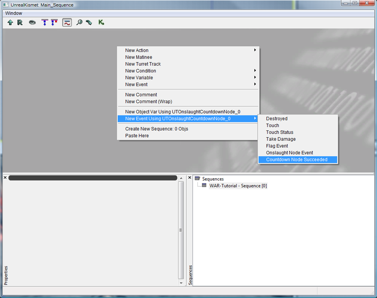
Task: Select WAR-Tutorial - Sequence [0] tree item
Action: pyautogui.click(x=238, y=186)
